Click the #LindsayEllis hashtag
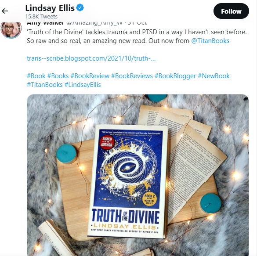Screen dimensions: 257x256 (83, 85)
